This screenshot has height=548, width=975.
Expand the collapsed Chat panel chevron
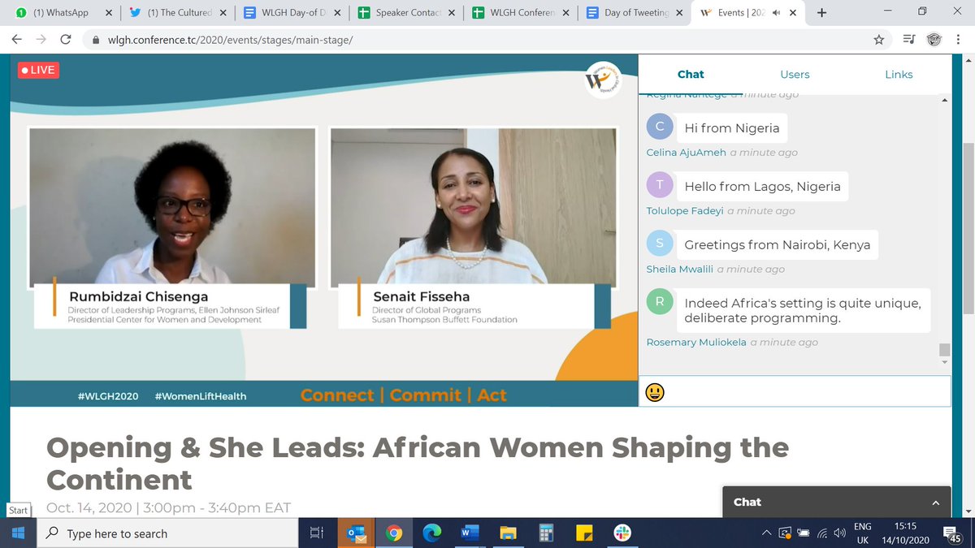coord(935,502)
